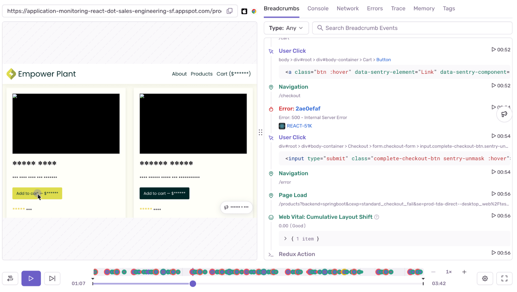Zoom in on the timeline with plus icon

(x=464, y=272)
